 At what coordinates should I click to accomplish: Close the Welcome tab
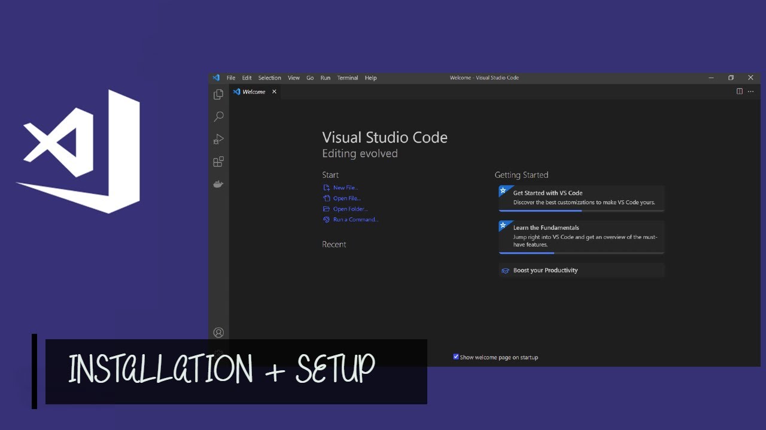coord(274,92)
